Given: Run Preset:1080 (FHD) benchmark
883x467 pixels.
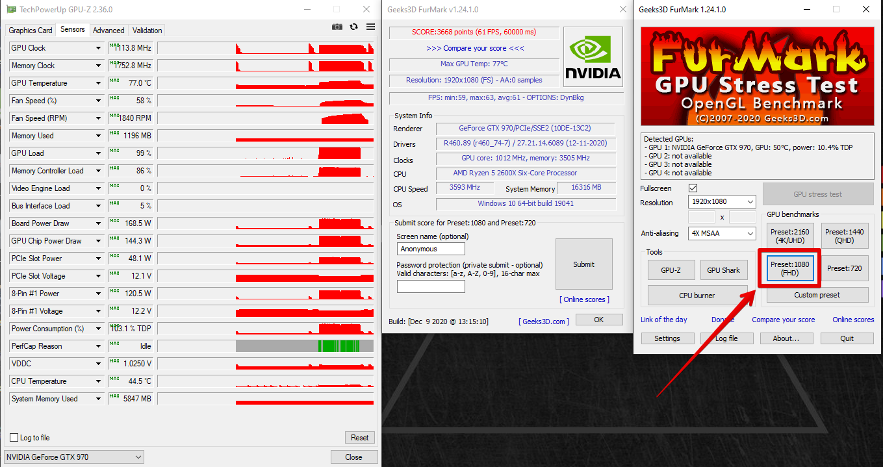Looking at the screenshot, I should [x=789, y=268].
